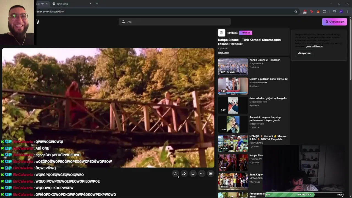Click the browser address bar URL

tap(51, 12)
